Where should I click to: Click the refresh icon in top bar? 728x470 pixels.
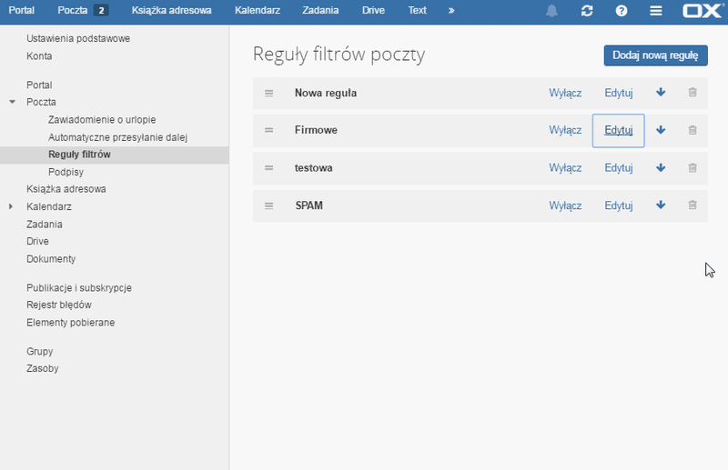point(587,11)
